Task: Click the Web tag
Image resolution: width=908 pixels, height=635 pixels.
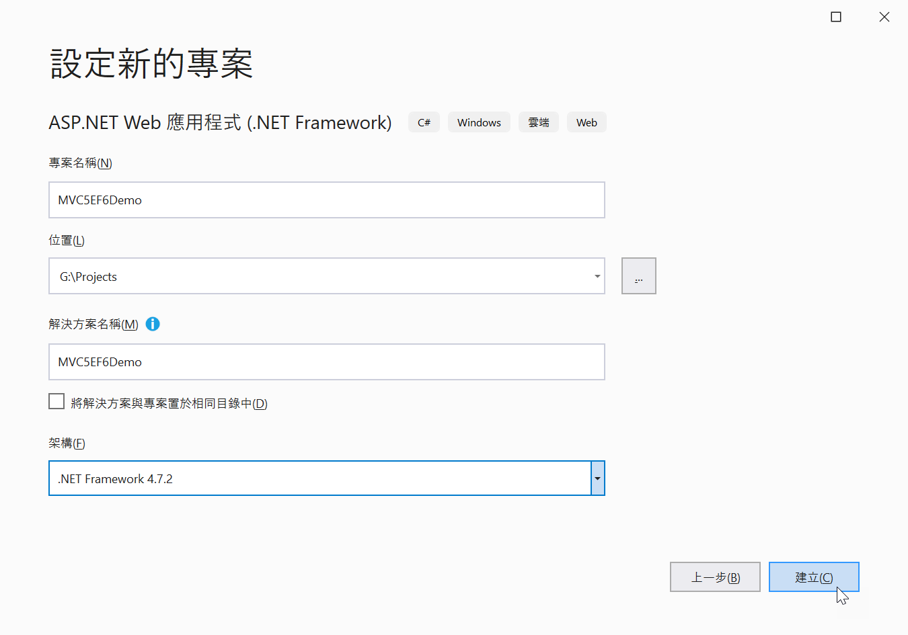Action: (587, 122)
